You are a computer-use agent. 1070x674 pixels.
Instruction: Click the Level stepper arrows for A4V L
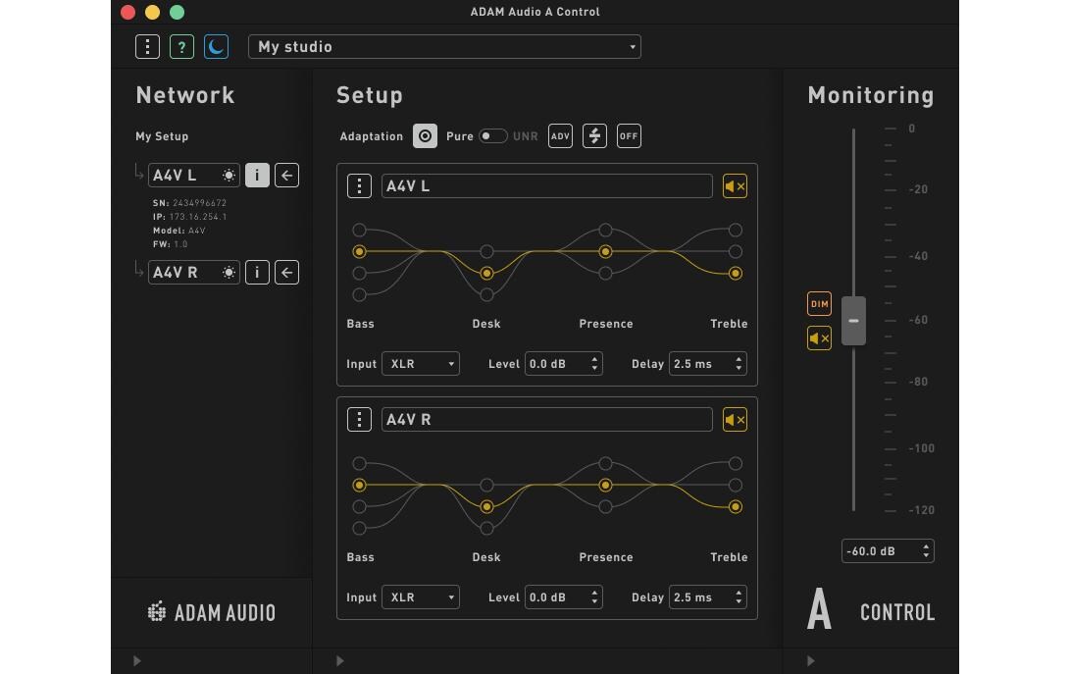click(x=594, y=364)
